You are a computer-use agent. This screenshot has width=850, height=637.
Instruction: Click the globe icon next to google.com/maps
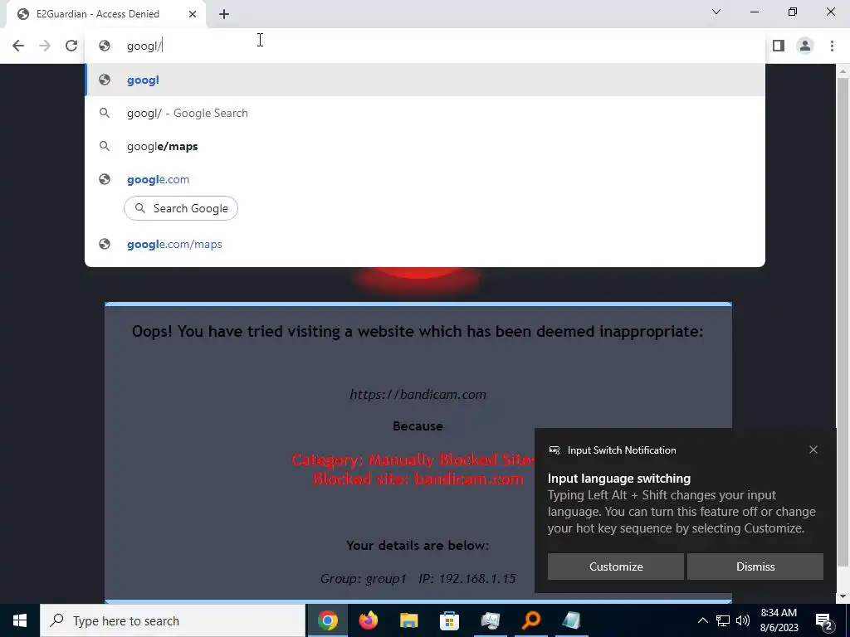[x=105, y=245]
